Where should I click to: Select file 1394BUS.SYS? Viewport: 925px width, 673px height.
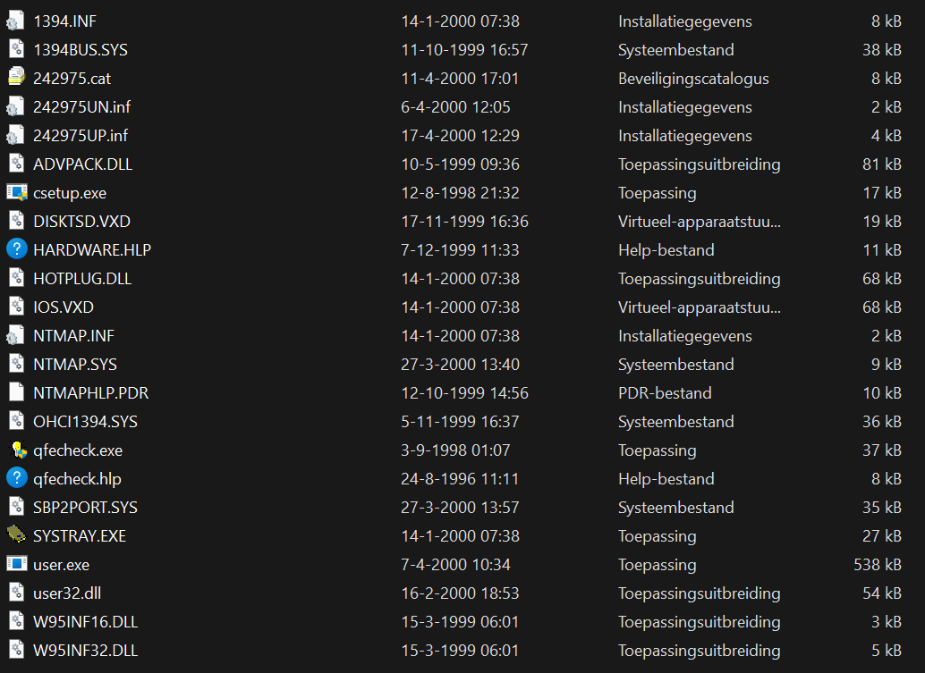click(81, 49)
